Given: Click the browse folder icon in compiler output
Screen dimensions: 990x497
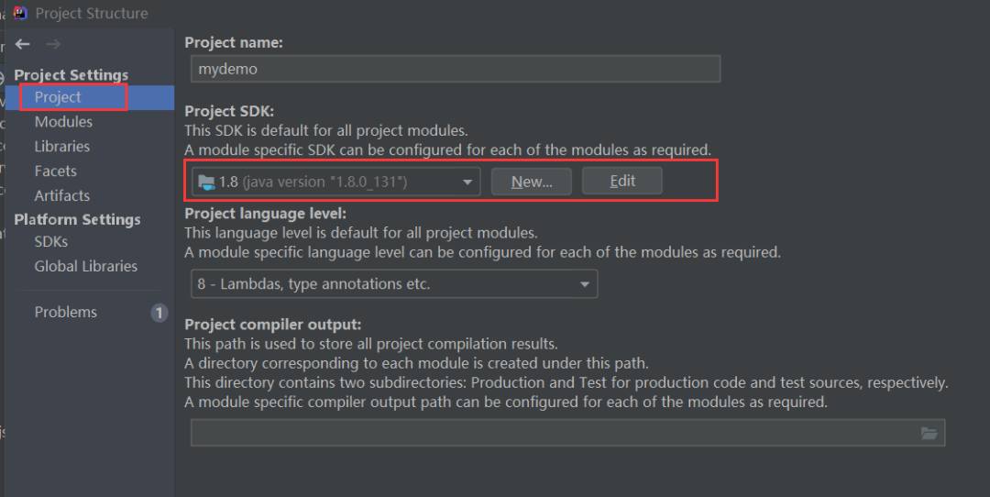Looking at the screenshot, I should (x=929, y=433).
